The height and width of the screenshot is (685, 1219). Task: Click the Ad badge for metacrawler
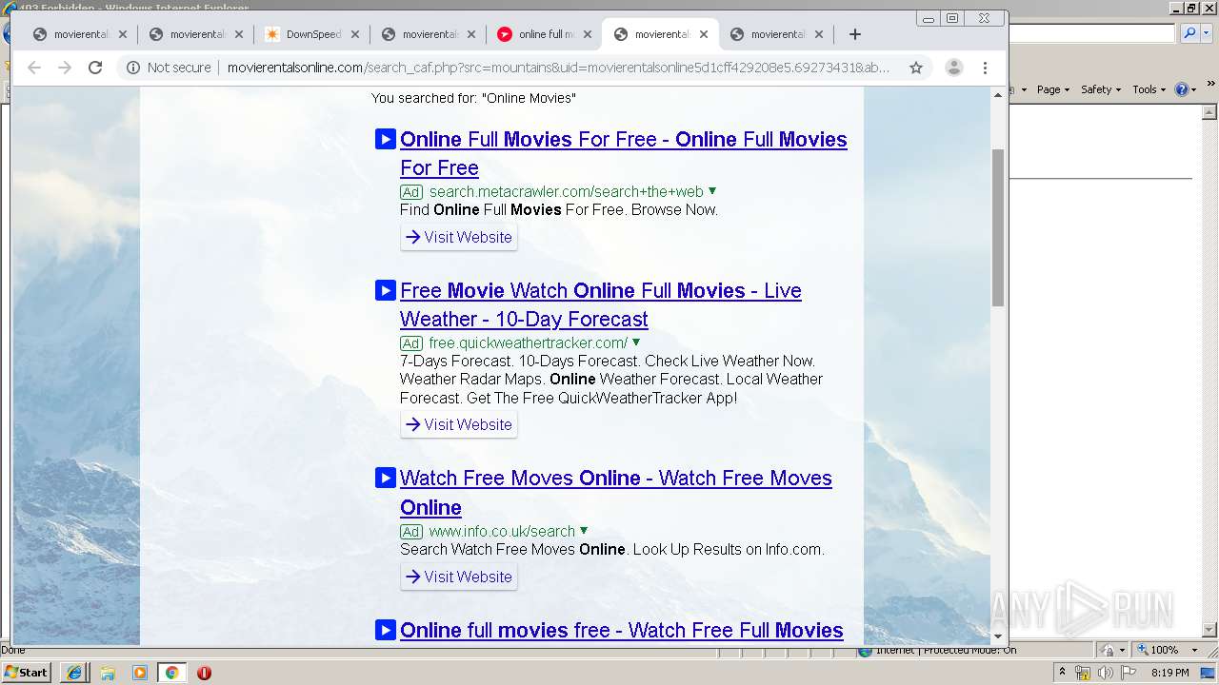(411, 192)
